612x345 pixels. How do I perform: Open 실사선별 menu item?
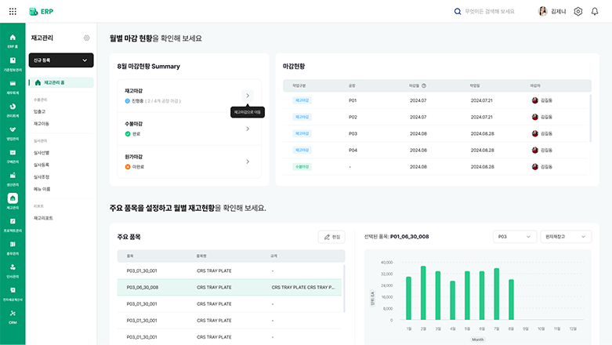coord(42,152)
